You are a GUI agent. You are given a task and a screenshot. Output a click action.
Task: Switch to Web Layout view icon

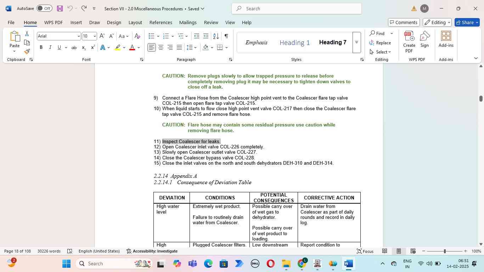pos(413,251)
